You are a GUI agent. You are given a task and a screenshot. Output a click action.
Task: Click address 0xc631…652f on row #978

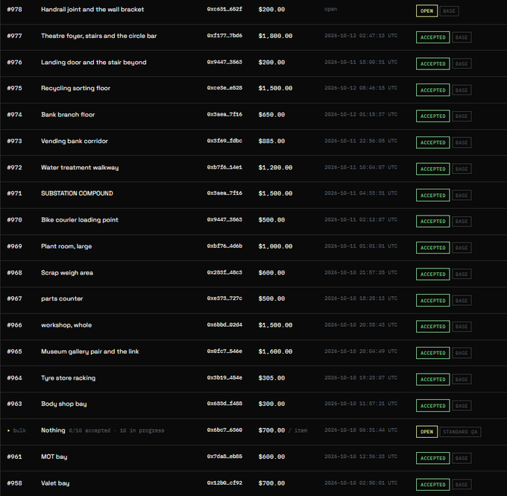click(224, 9)
